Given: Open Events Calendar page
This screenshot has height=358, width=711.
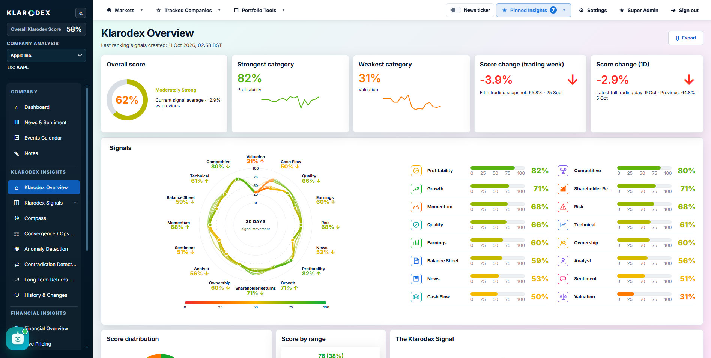Looking at the screenshot, I should point(44,138).
